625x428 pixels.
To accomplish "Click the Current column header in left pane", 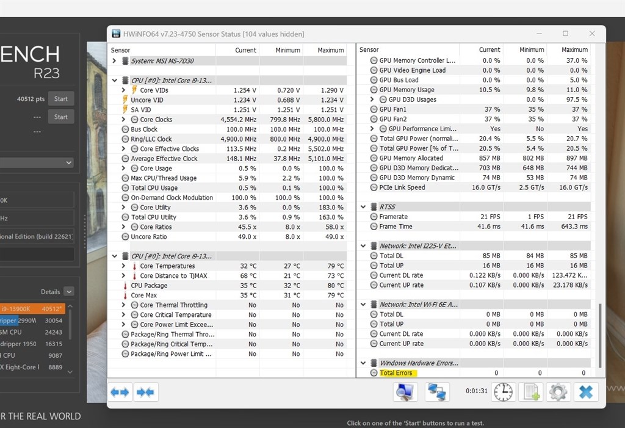I will coord(237,50).
